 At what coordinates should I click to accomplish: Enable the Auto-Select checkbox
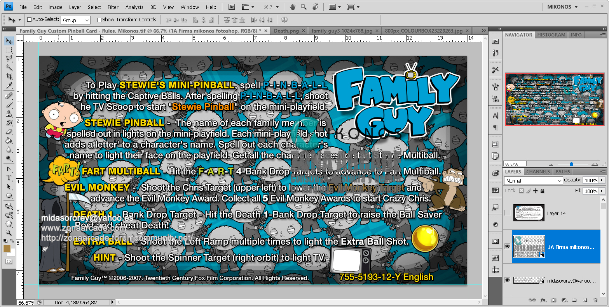[29, 20]
